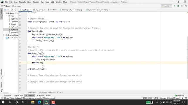Image resolution: width=188 pixels, height=105 pixels.
Task: Open the Project view selector dropdown
Action: 6,10
